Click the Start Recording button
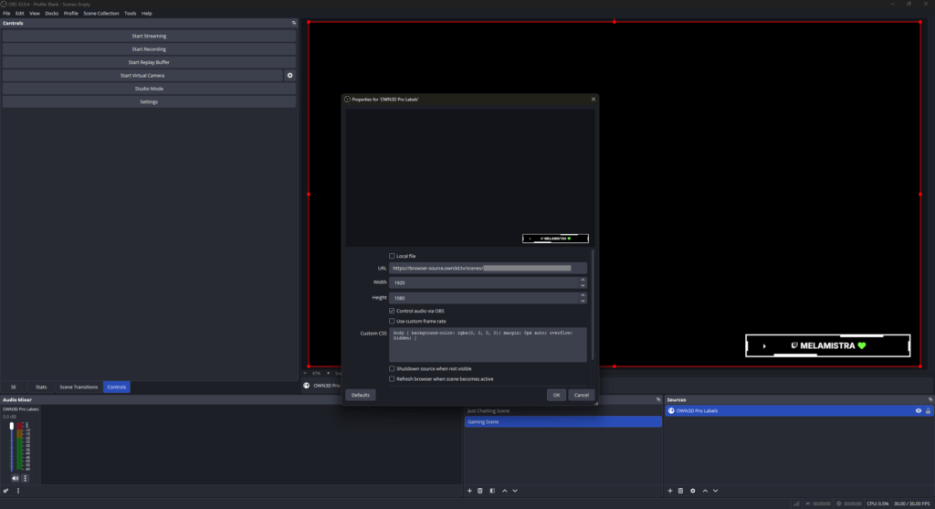This screenshot has width=935, height=509. click(x=149, y=49)
